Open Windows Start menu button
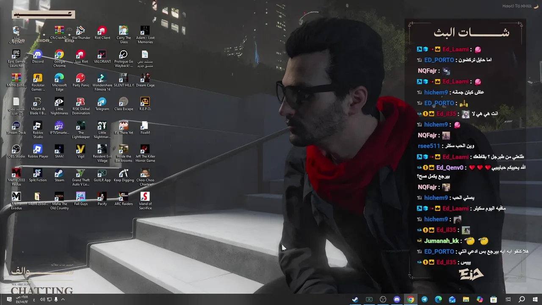This screenshot has height=305, width=542. pyautogui.click(x=535, y=299)
